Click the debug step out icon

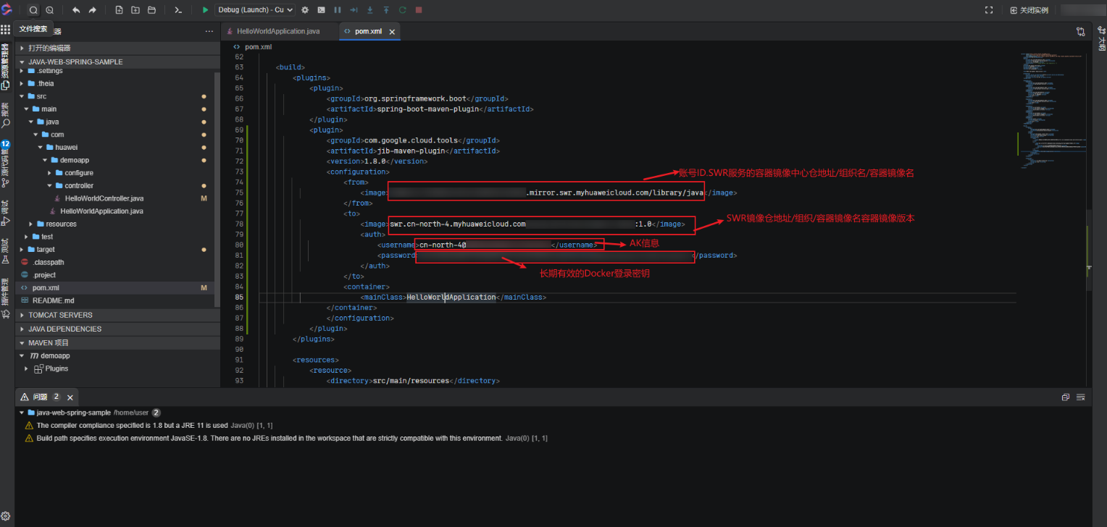pyautogui.click(x=386, y=10)
